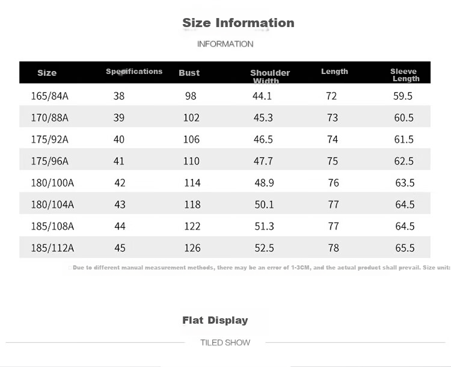Select the 185/108A size cell

52,226
